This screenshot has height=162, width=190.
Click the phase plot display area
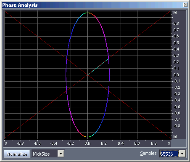[x=87, y=75]
